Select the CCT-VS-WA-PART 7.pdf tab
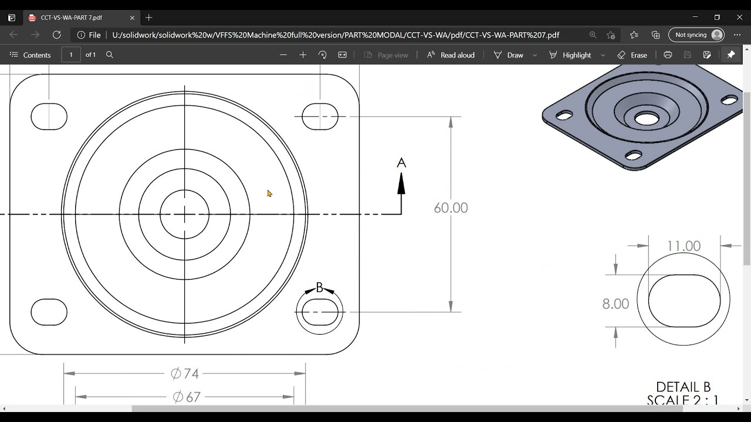 pos(80,18)
